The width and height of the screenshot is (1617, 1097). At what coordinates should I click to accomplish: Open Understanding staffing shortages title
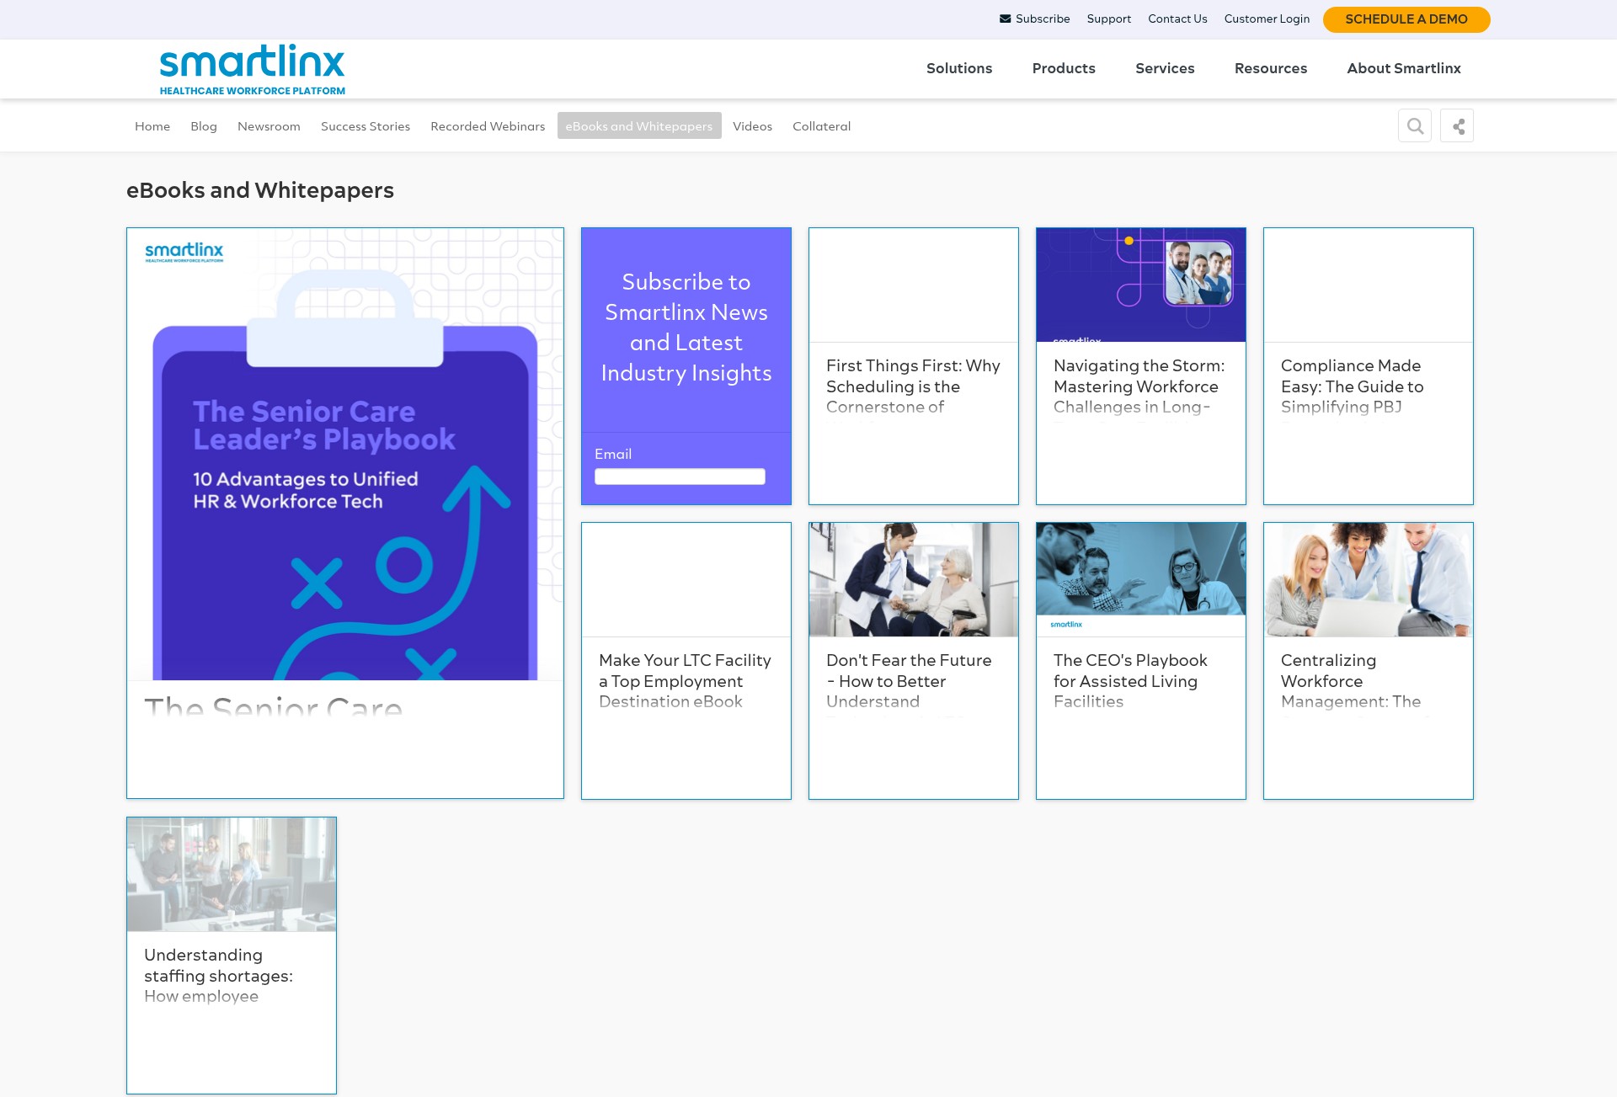tap(218, 976)
